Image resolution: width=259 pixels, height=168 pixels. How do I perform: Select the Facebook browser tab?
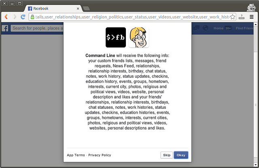[x=53, y=8]
